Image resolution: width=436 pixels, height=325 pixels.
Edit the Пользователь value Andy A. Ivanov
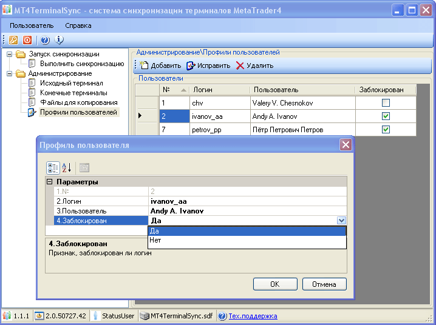pos(248,211)
